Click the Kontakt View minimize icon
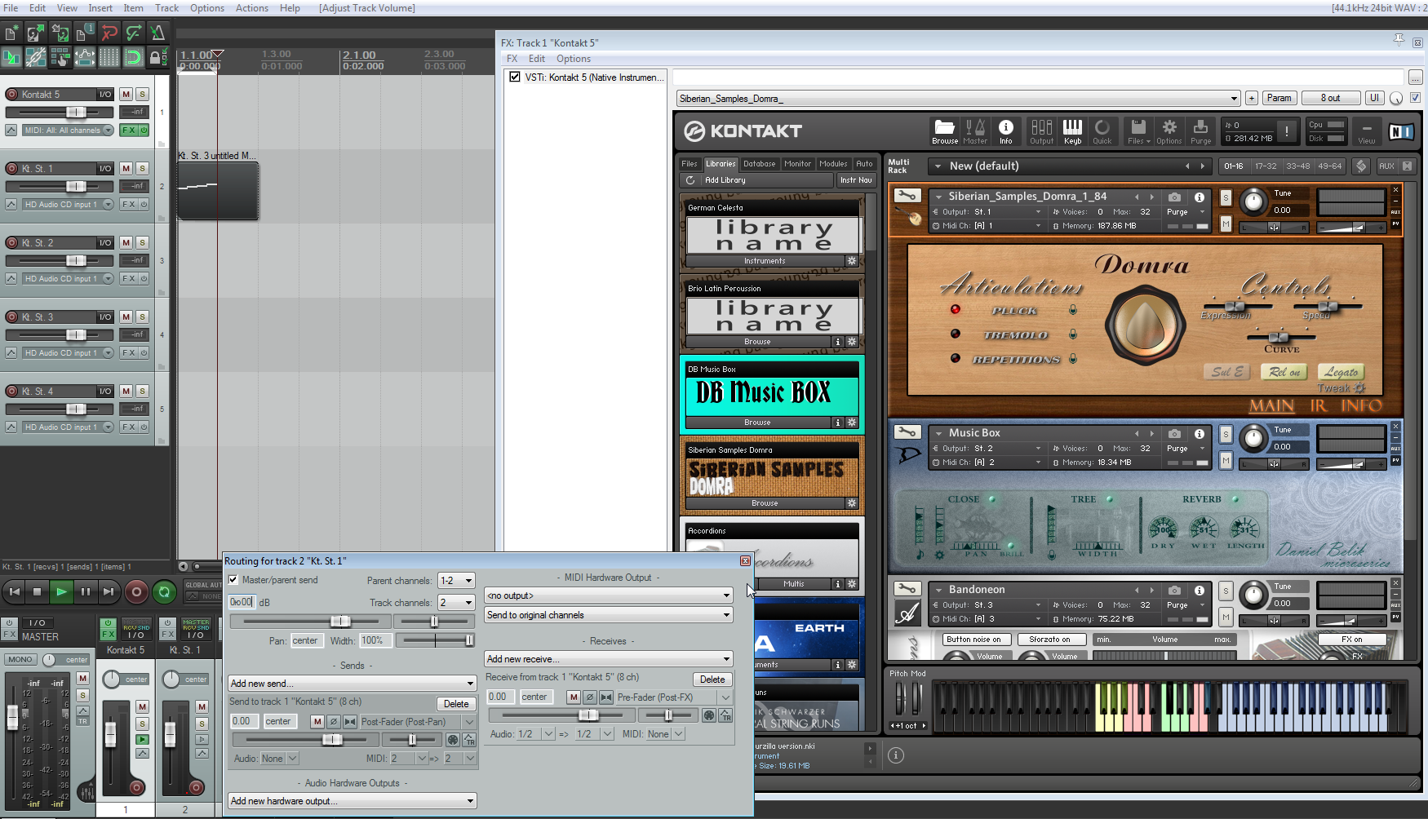Viewport: 1428px width, 819px height. 1367,131
